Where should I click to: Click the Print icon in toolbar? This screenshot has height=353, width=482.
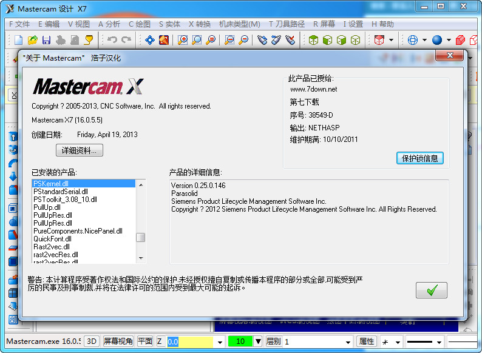tap(61, 40)
